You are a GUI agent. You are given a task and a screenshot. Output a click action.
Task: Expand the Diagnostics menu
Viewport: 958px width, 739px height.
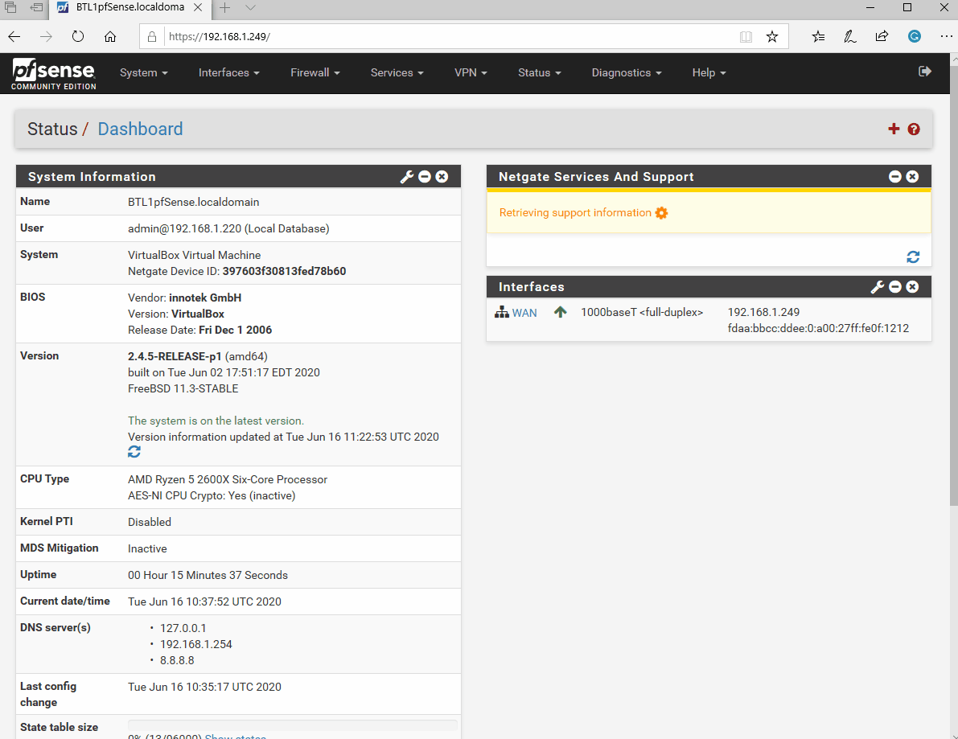click(627, 72)
